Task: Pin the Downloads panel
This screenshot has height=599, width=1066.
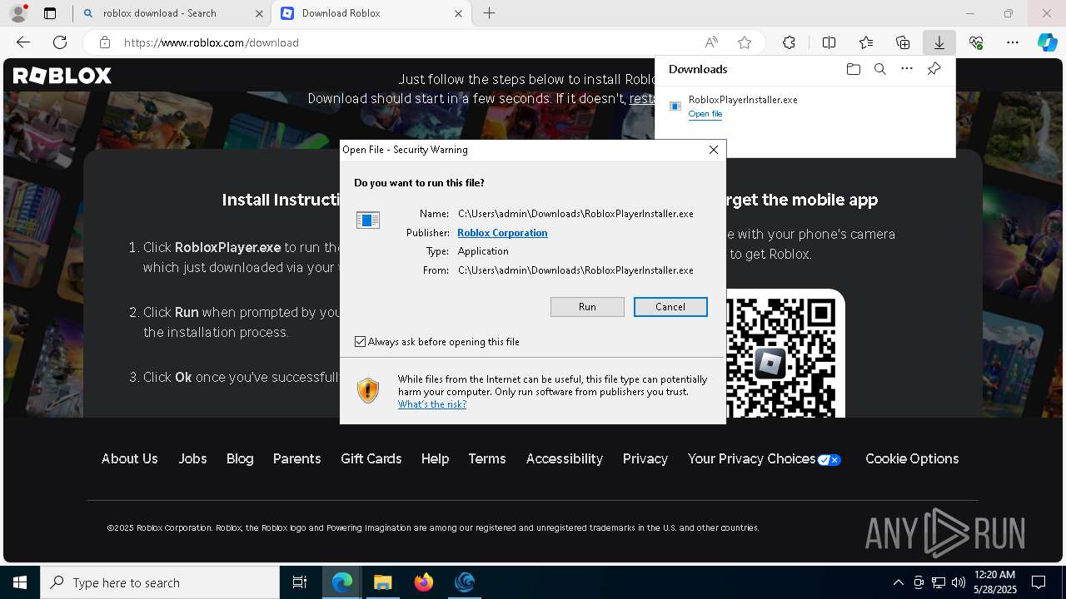Action: pos(934,69)
